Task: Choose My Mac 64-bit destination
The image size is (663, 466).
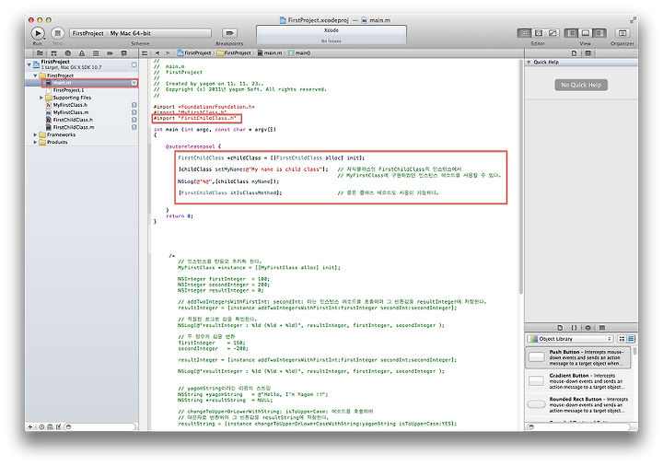Action: click(x=130, y=33)
